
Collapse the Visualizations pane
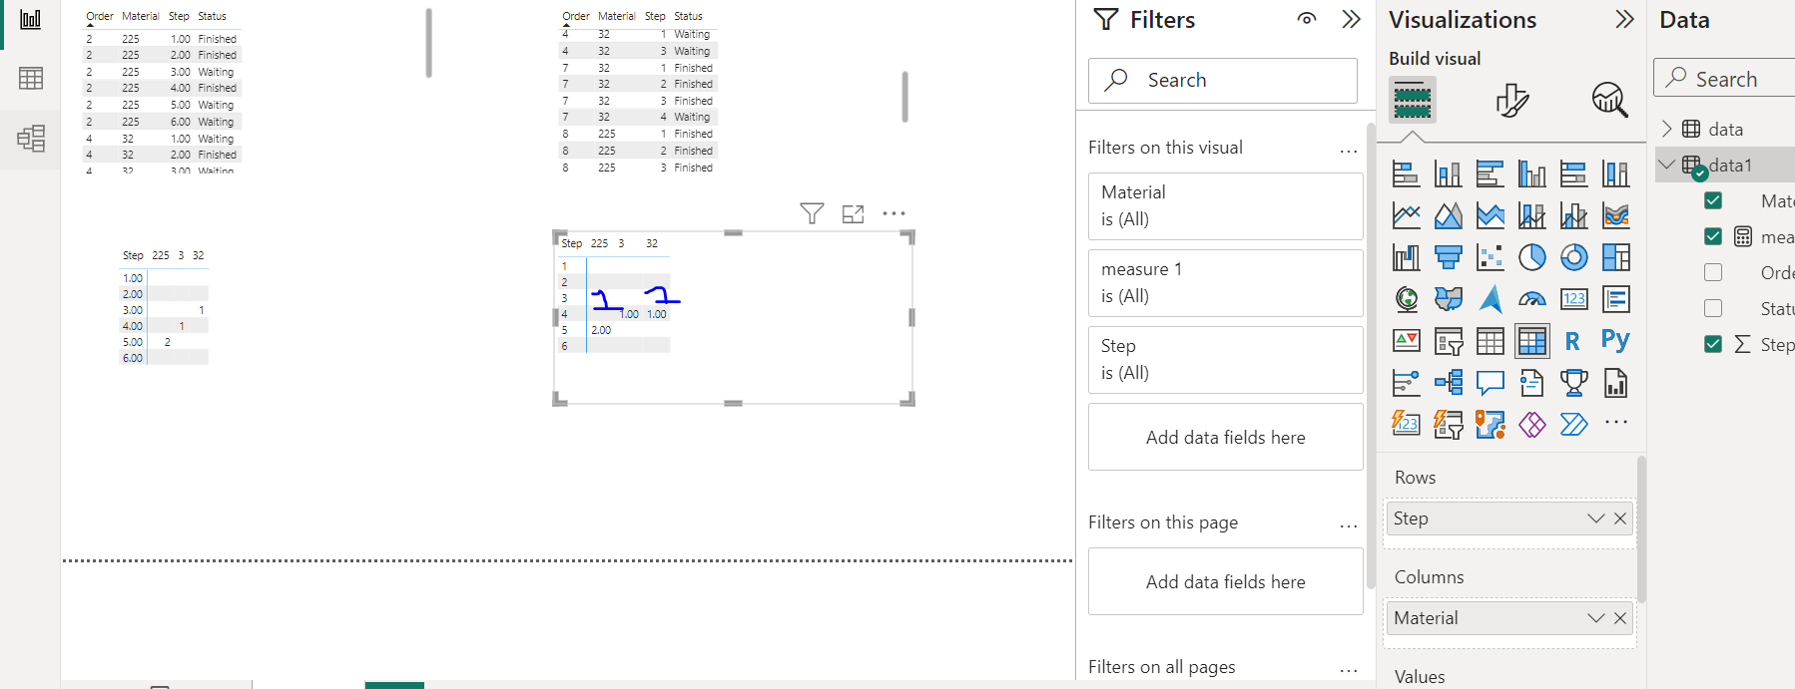pyautogui.click(x=1624, y=19)
